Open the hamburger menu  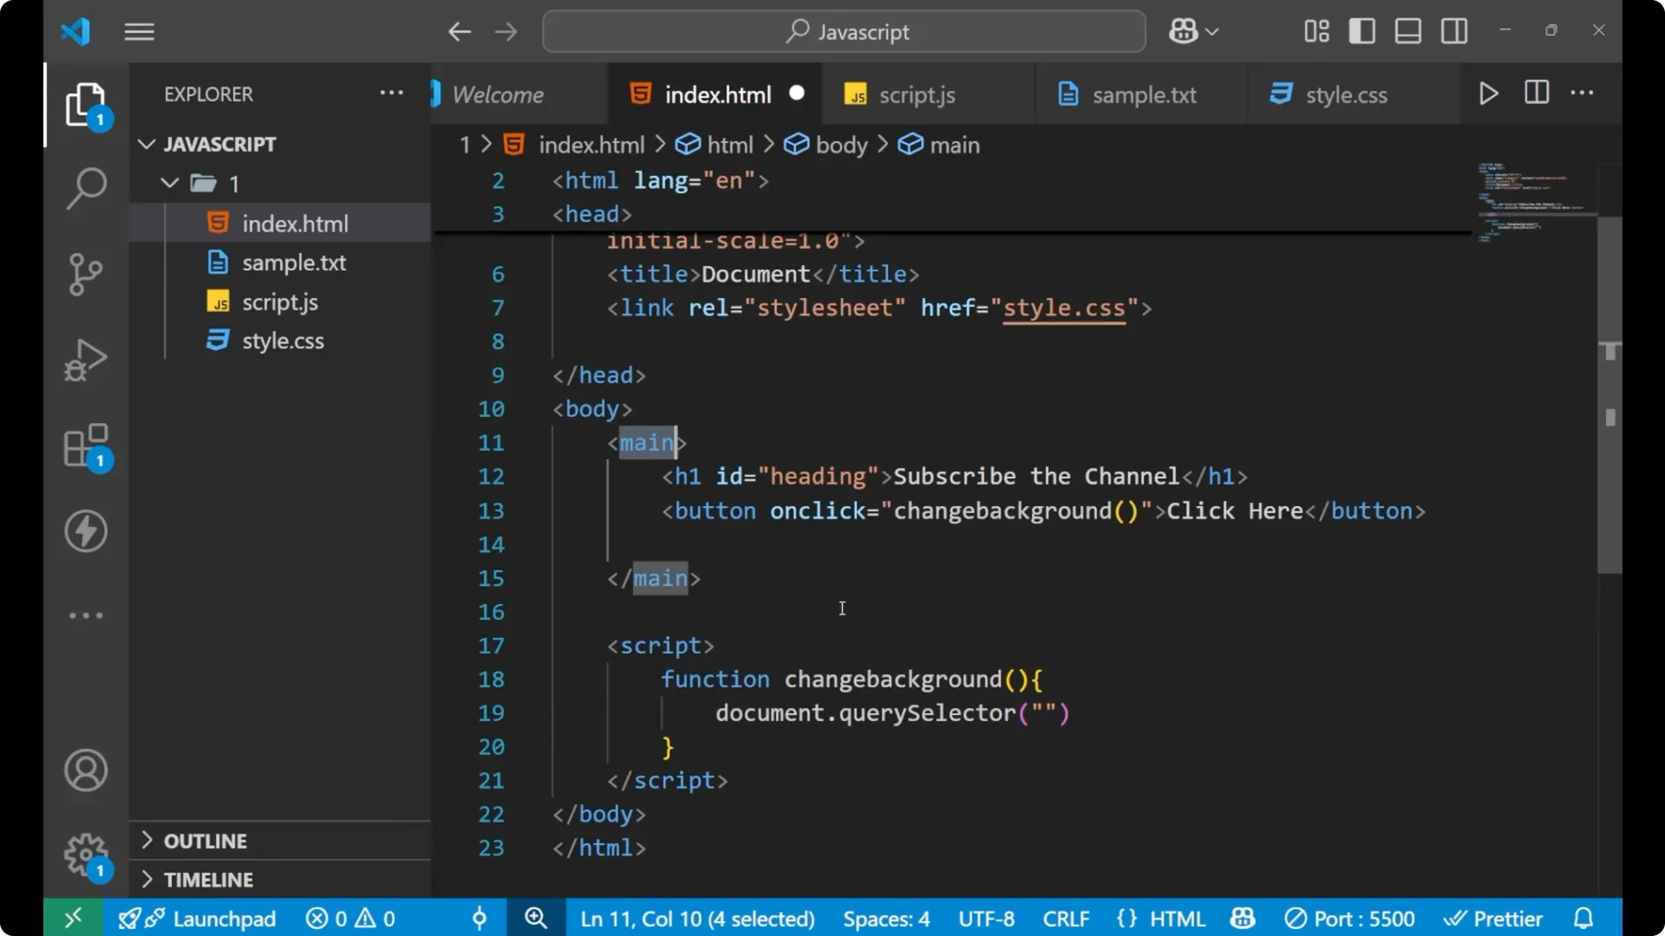pyautogui.click(x=139, y=31)
